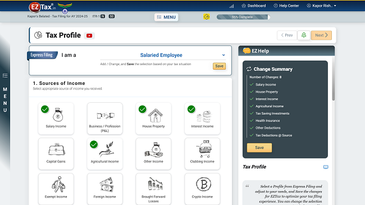This screenshot has height=205, width=365.
Task: Open the vertical MENU sidebar label
Action: click(5, 100)
